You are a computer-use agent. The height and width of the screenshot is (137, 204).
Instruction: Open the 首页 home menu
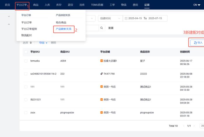(x=7, y=5)
